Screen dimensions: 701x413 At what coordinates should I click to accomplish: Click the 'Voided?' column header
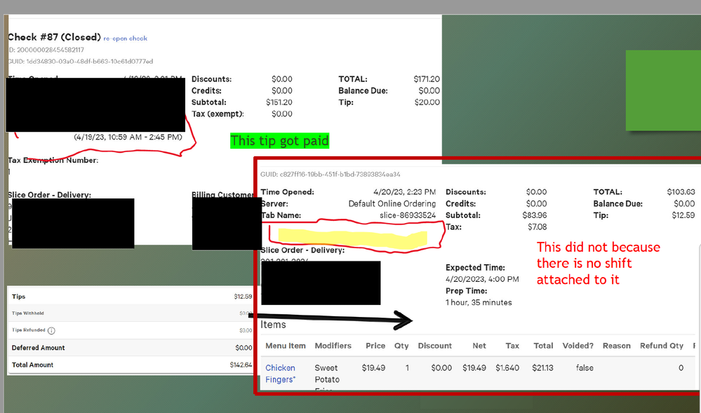pos(578,346)
